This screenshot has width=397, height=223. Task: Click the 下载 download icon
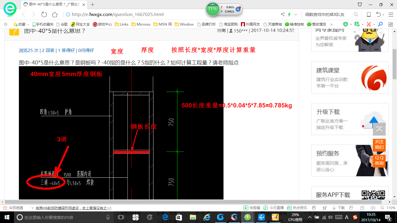point(338,208)
